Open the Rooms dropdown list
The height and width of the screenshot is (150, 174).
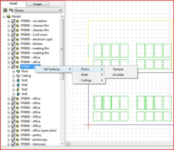pos(38,10)
